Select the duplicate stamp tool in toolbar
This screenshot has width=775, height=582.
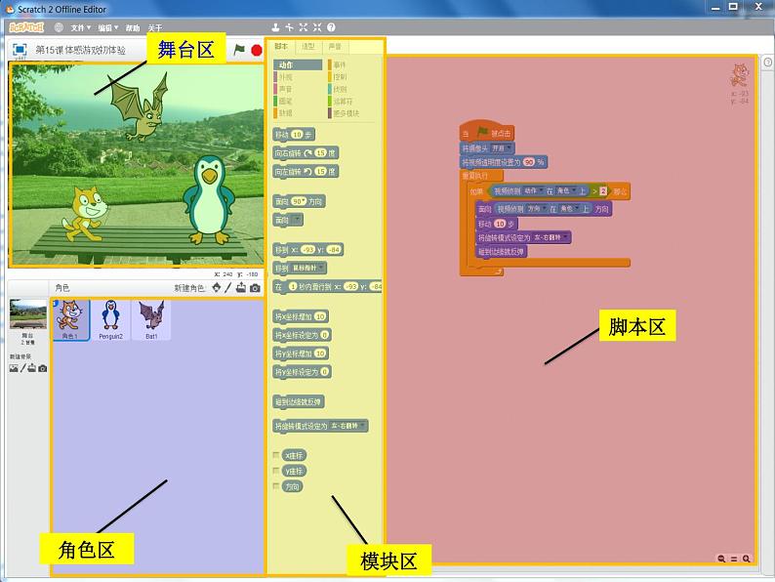click(x=276, y=27)
